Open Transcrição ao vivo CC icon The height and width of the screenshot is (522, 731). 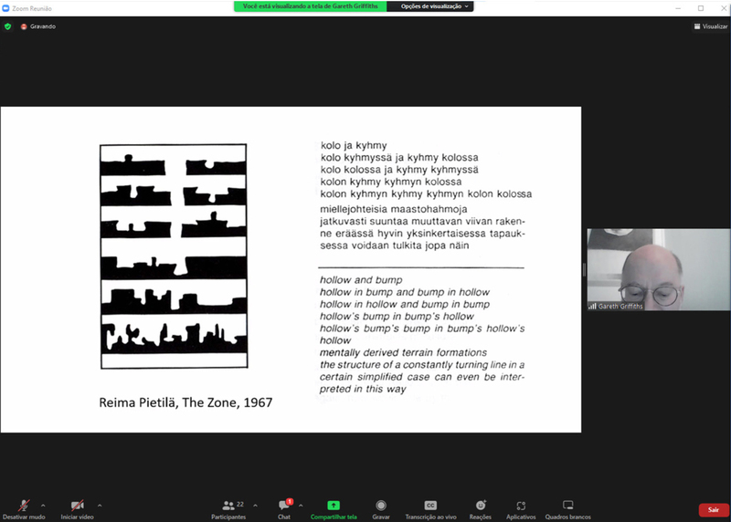pyautogui.click(x=430, y=506)
